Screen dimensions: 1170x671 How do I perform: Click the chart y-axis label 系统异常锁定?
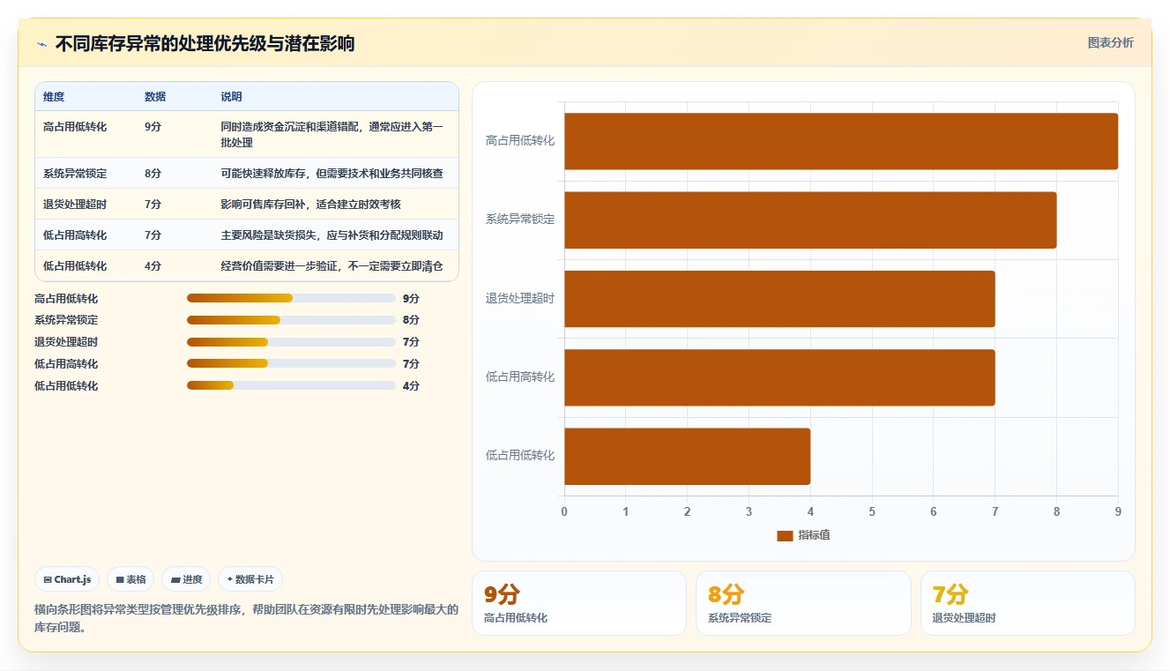520,220
